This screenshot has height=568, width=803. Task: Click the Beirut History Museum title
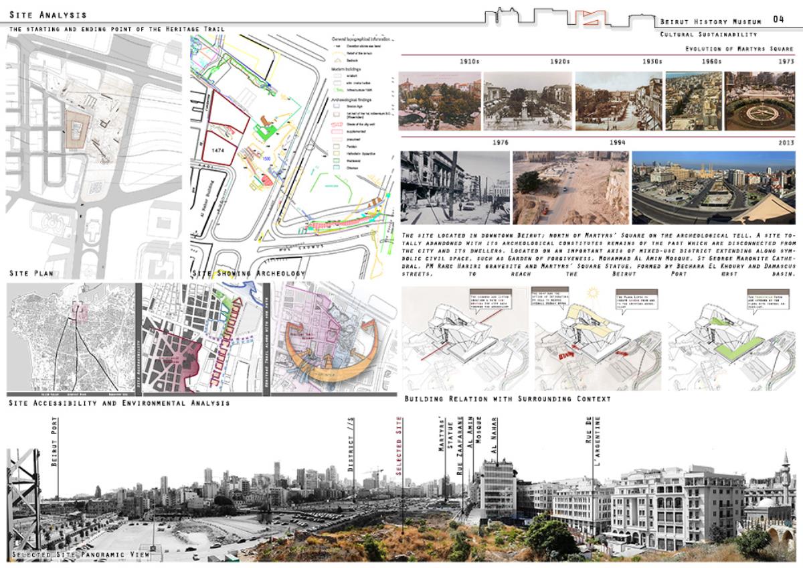pos(711,22)
